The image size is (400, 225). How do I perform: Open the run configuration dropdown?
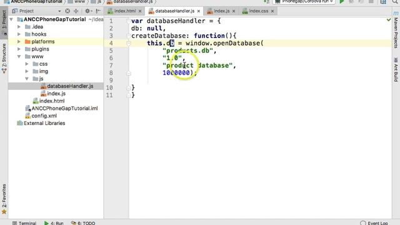point(304,1)
